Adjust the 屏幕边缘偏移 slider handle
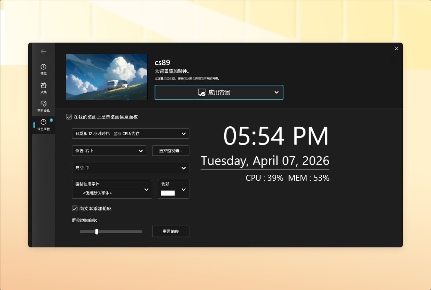 tap(97, 232)
